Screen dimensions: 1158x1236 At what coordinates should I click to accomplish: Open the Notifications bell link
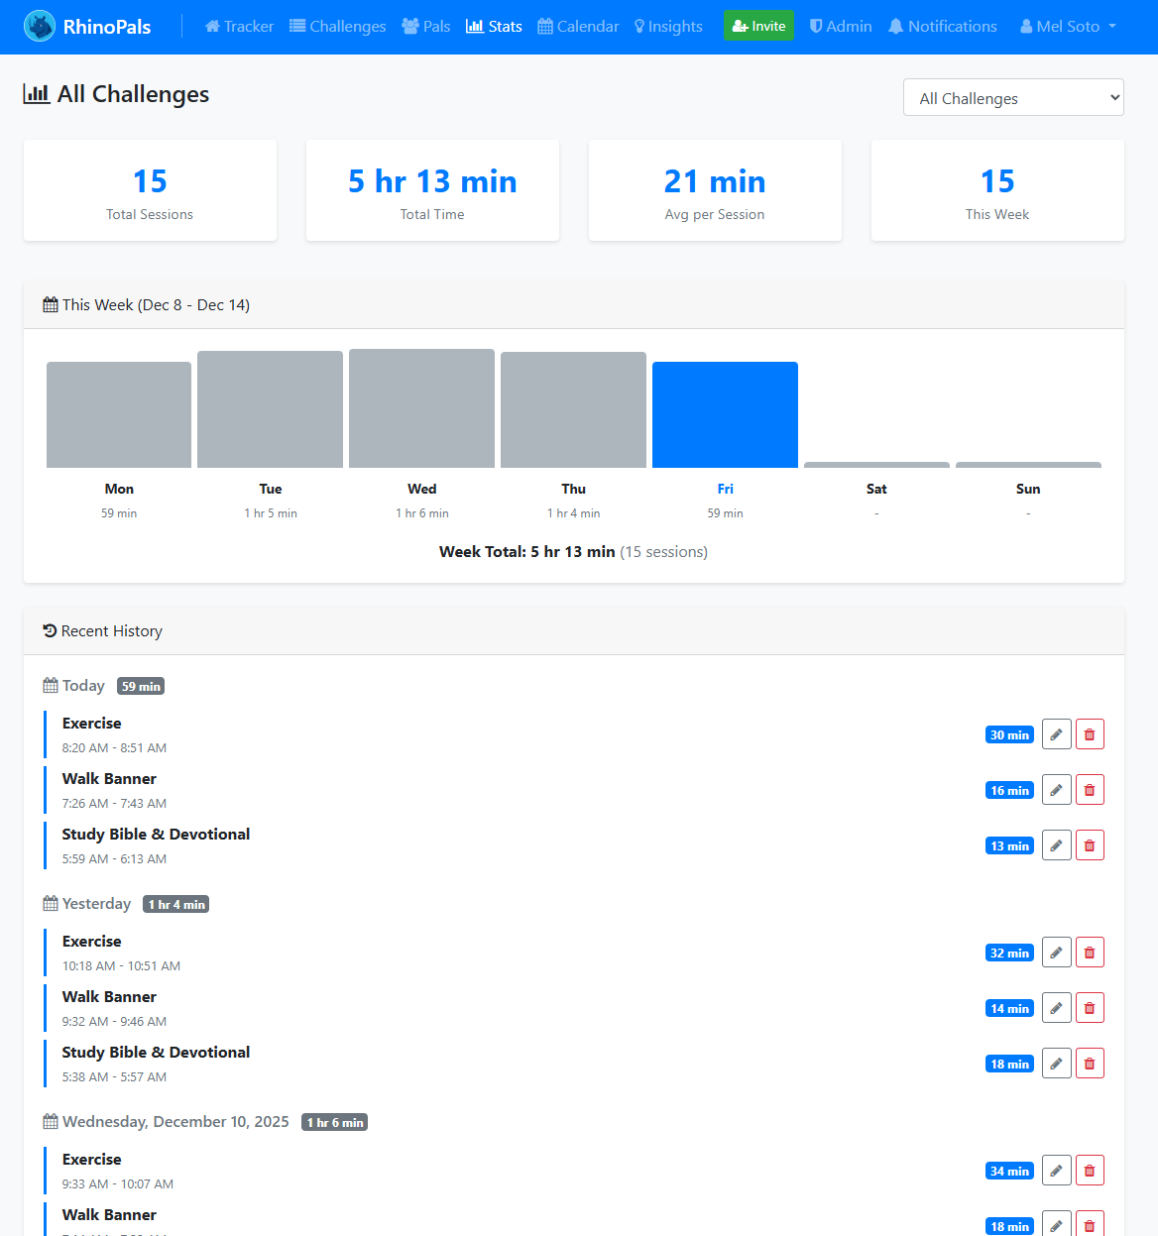click(942, 27)
